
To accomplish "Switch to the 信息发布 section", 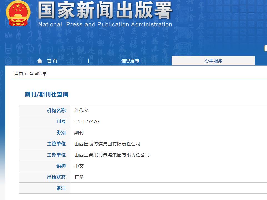I will click(130, 61).
